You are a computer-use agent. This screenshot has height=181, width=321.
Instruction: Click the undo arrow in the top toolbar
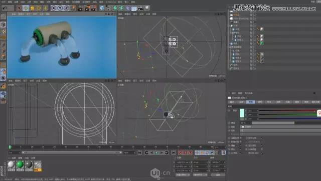pyautogui.click(x=5, y=8)
